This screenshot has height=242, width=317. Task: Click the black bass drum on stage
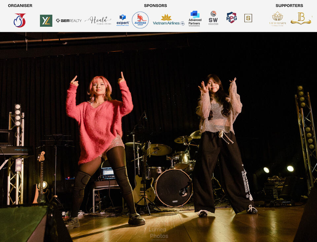pos(174,188)
